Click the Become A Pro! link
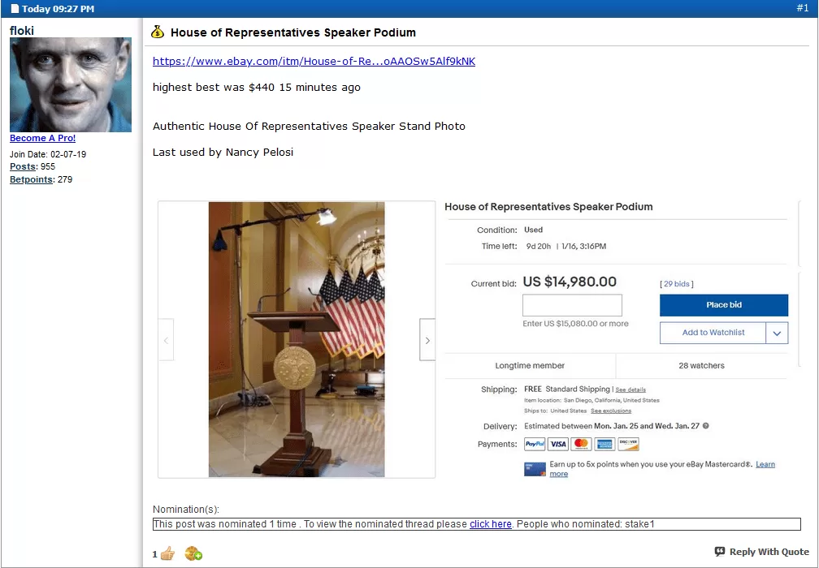The image size is (819, 568). point(43,138)
